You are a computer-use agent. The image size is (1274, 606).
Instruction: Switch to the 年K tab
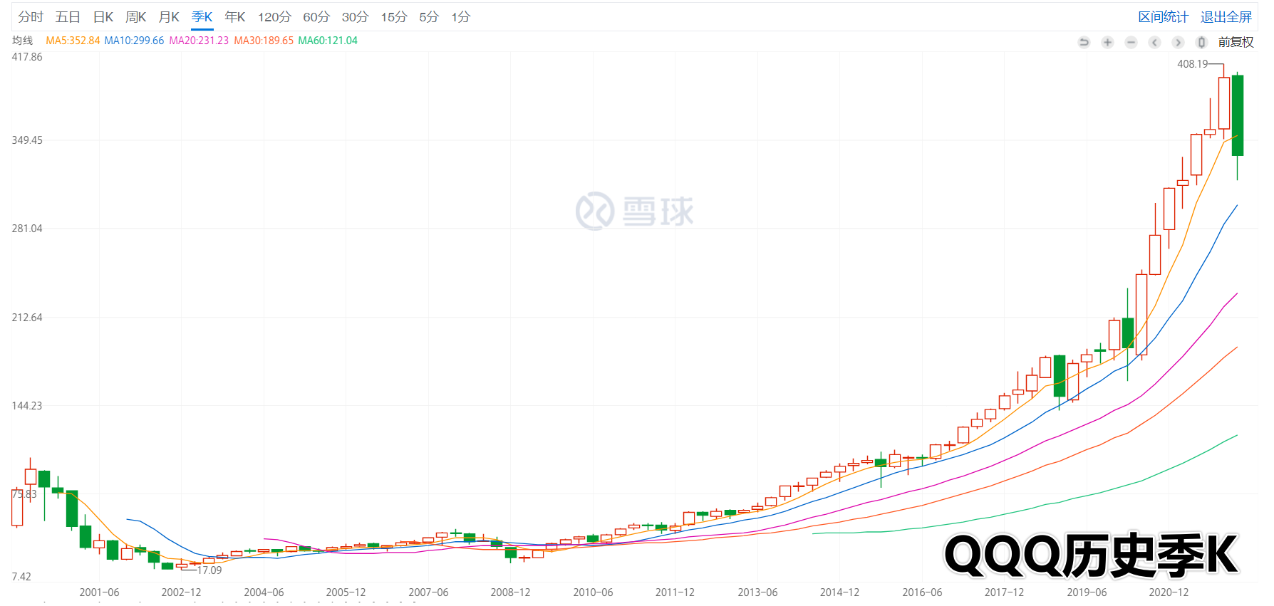point(235,17)
